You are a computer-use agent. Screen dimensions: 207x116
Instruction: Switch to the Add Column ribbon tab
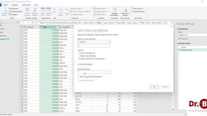27,5
